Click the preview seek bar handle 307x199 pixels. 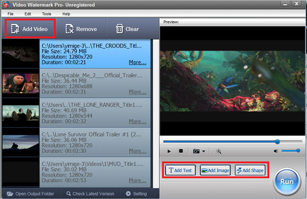click(277, 142)
